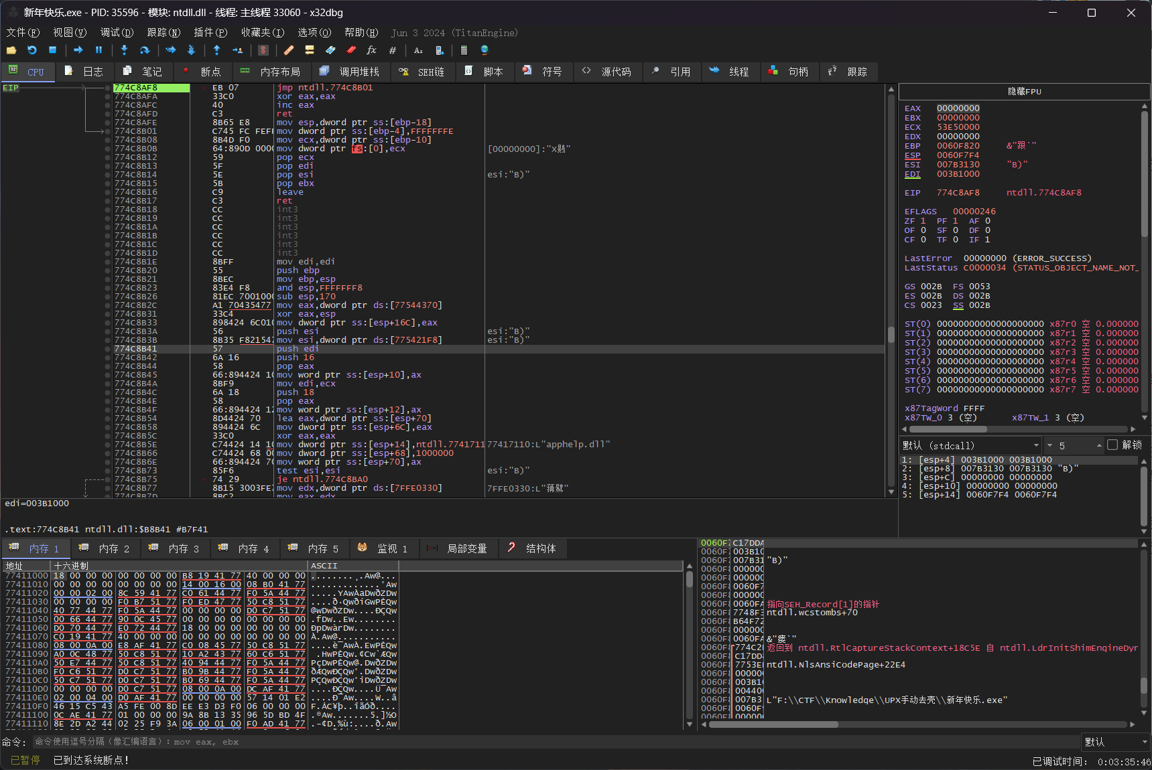Open the 选项 options menu

(x=314, y=32)
